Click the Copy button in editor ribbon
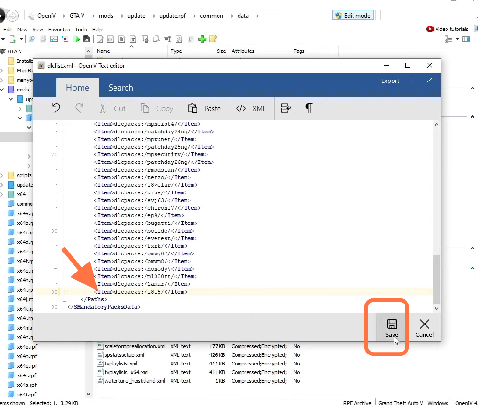 click(x=156, y=109)
